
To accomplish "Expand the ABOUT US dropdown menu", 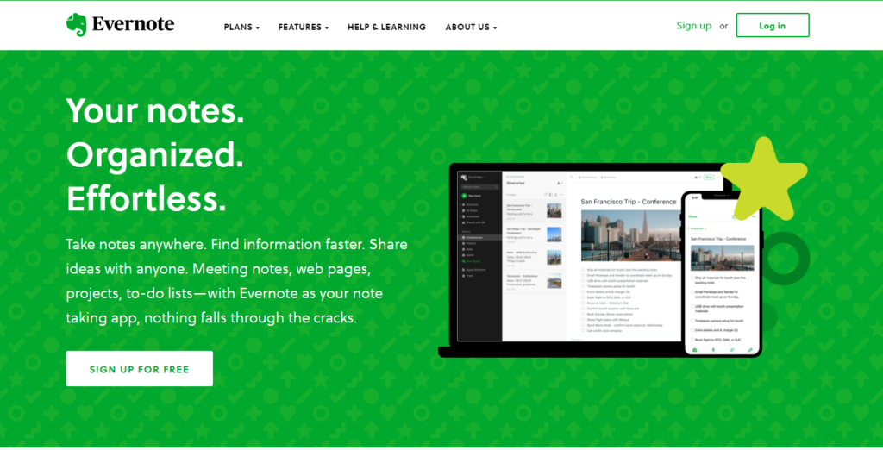I will point(471,27).
